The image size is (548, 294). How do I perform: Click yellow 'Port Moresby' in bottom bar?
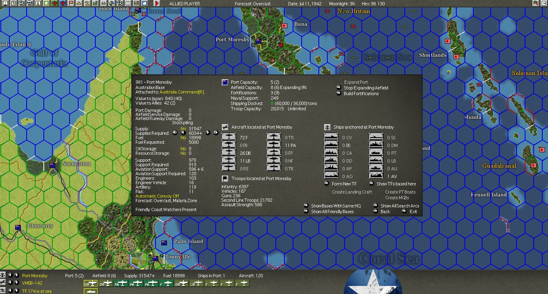coord(35,276)
